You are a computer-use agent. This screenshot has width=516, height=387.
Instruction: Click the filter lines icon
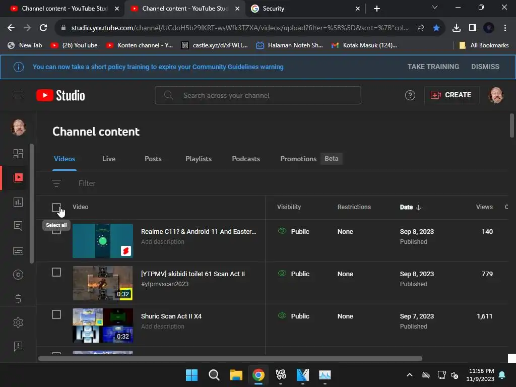[56, 183]
